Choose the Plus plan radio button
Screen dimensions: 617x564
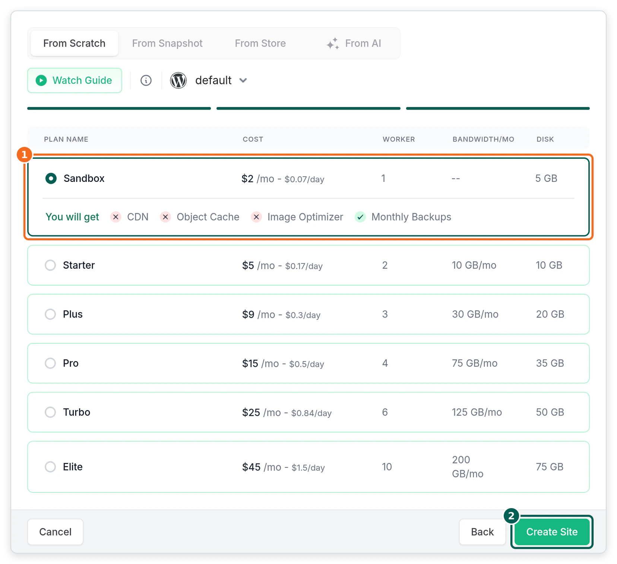coord(50,314)
